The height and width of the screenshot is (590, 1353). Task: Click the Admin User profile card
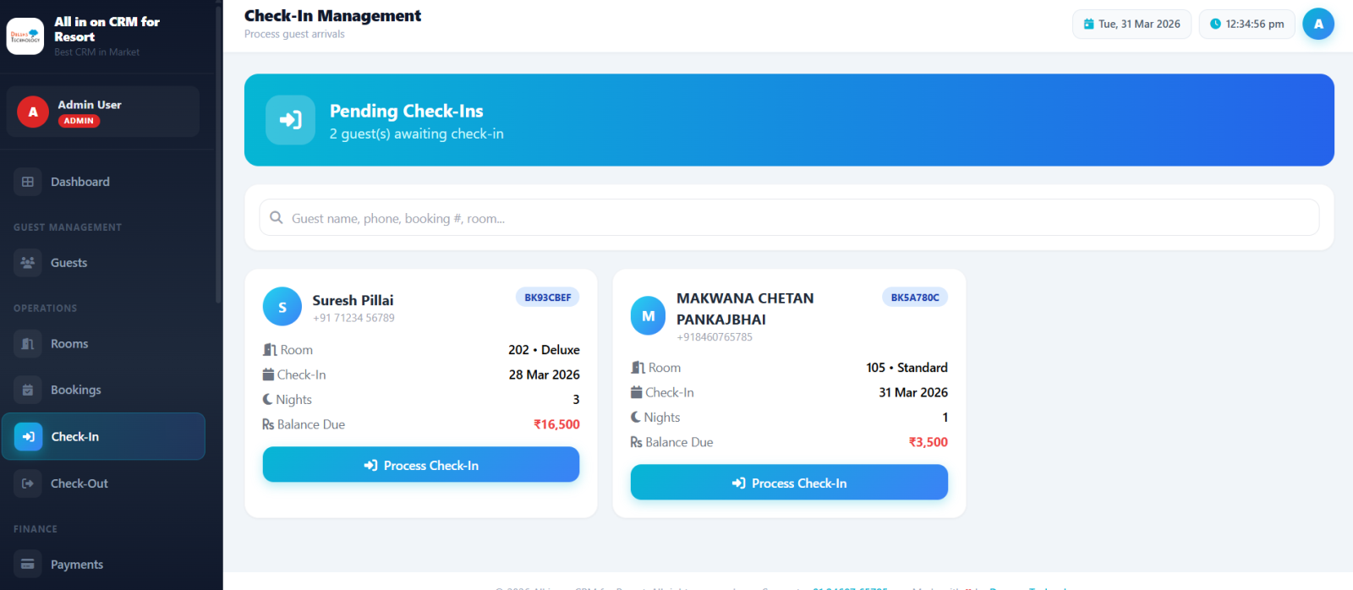coord(103,112)
